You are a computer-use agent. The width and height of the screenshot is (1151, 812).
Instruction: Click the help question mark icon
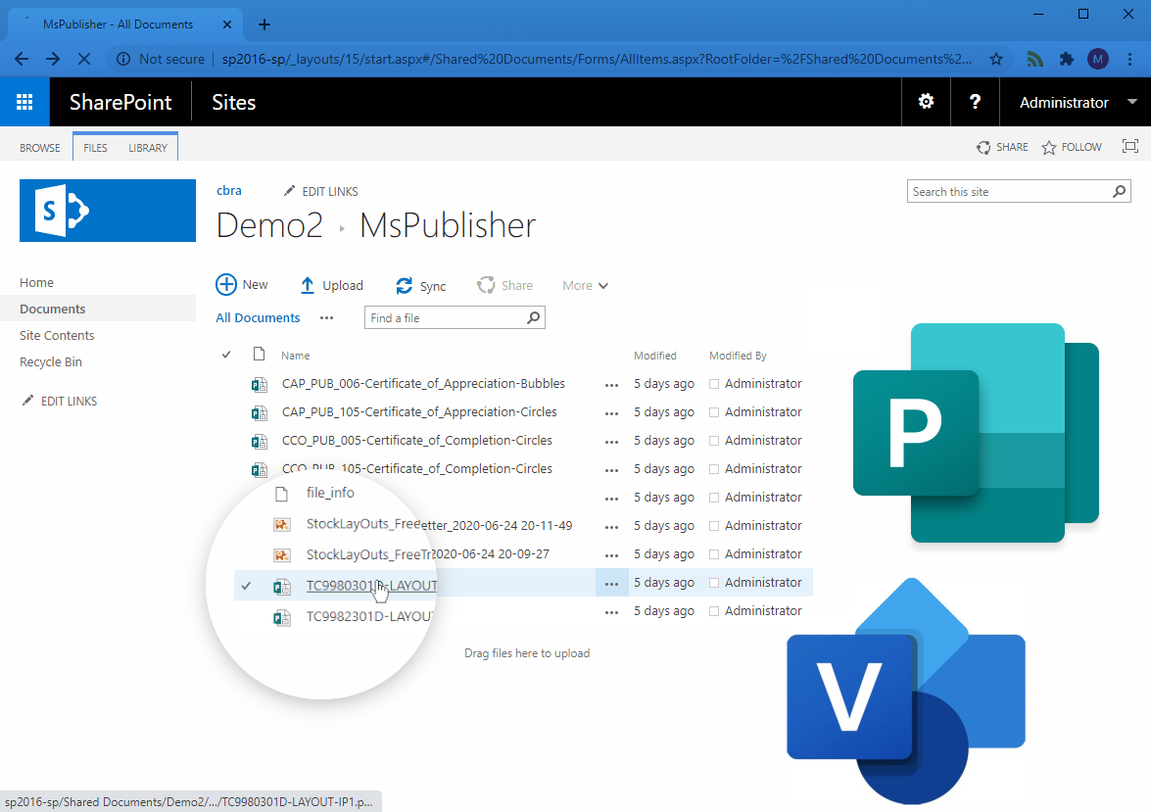tap(975, 102)
